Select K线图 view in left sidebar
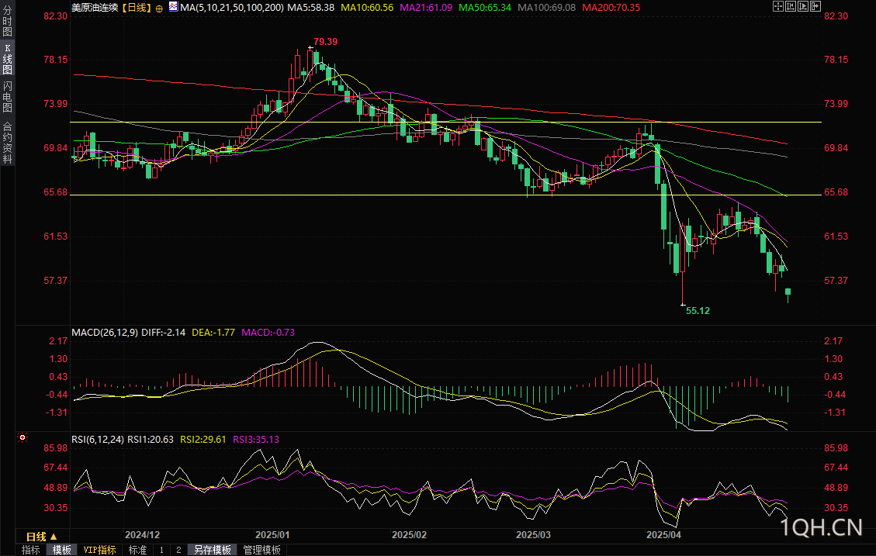This screenshot has height=556, width=876. tap(7, 60)
